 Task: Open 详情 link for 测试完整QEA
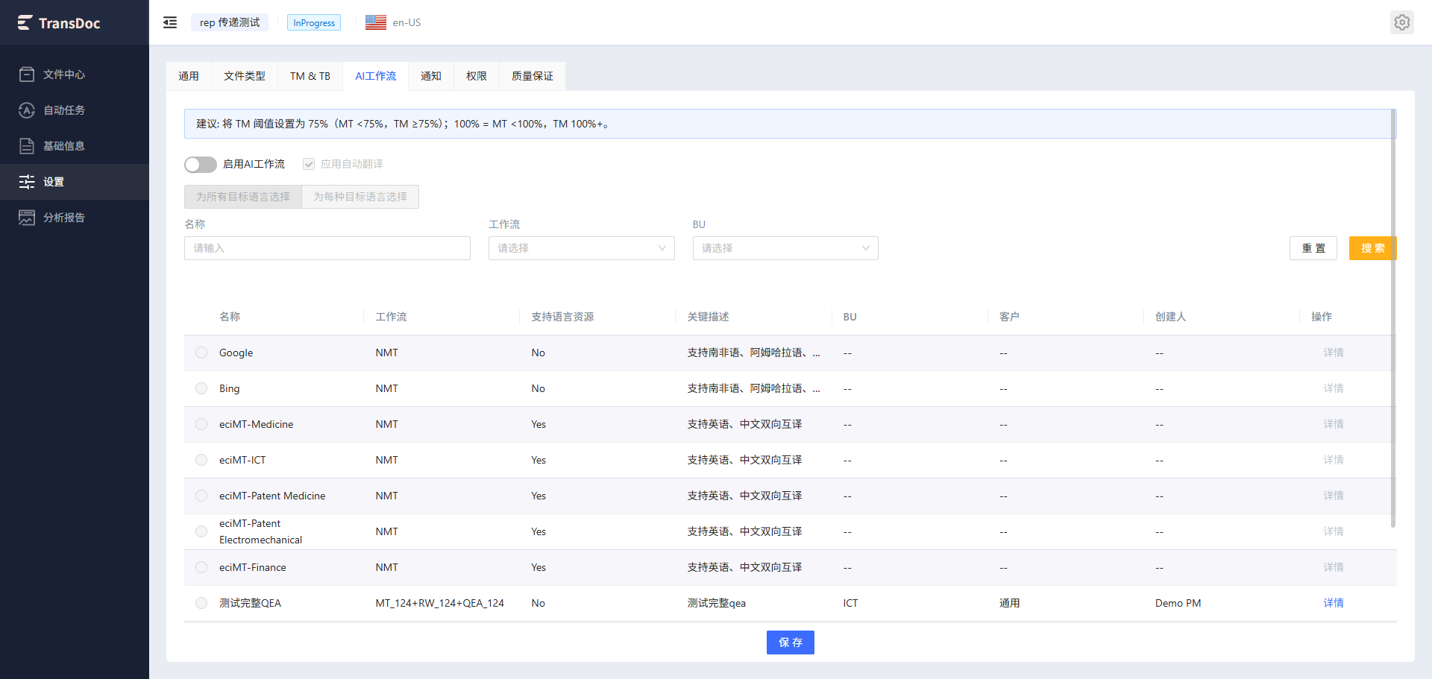(x=1334, y=603)
